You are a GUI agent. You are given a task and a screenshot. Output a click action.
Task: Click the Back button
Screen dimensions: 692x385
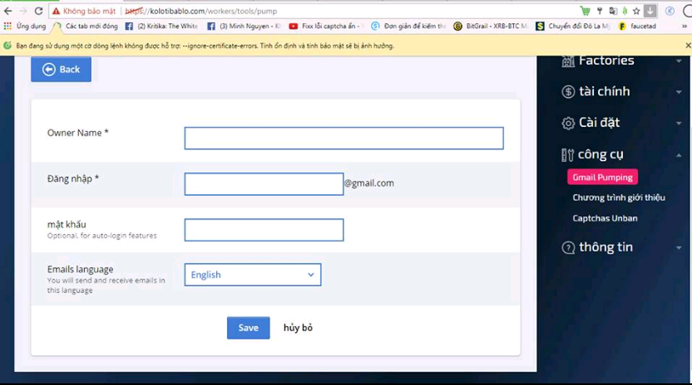[61, 69]
